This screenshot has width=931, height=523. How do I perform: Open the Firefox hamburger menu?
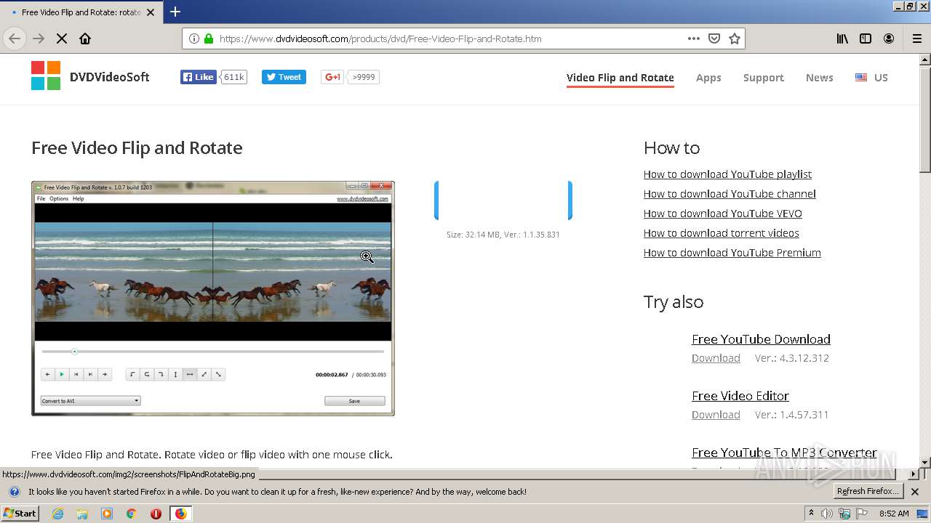point(916,38)
